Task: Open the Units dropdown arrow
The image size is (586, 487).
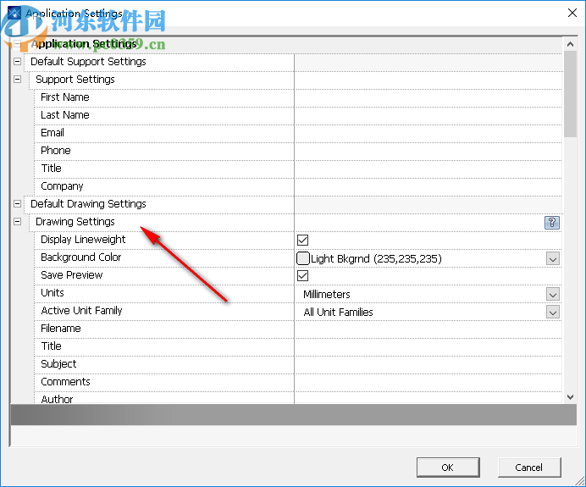Action: click(553, 294)
